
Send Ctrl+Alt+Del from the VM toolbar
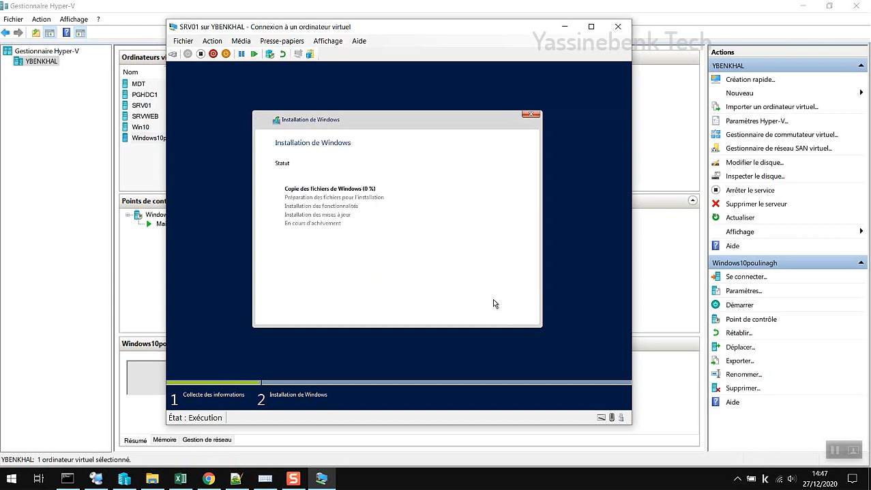(173, 54)
